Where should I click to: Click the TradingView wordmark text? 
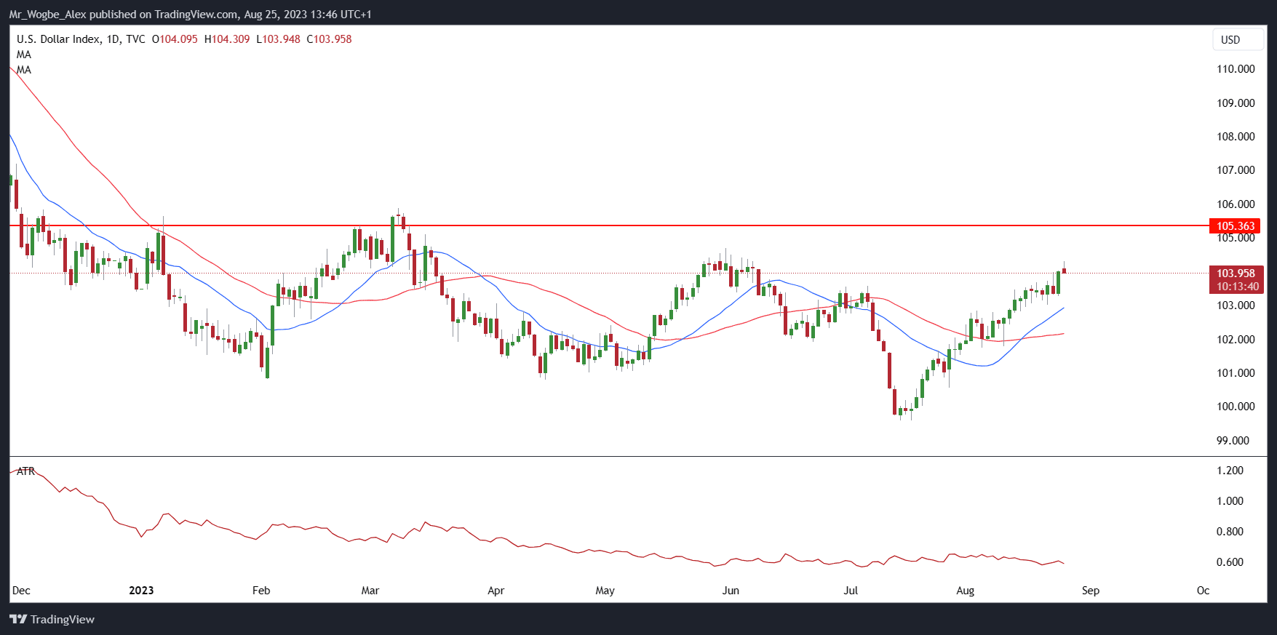point(63,620)
